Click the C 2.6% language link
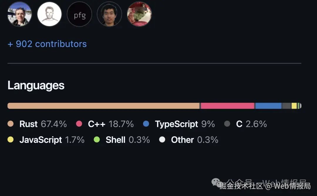The width and height of the screenshot is (317, 196). click(x=245, y=124)
